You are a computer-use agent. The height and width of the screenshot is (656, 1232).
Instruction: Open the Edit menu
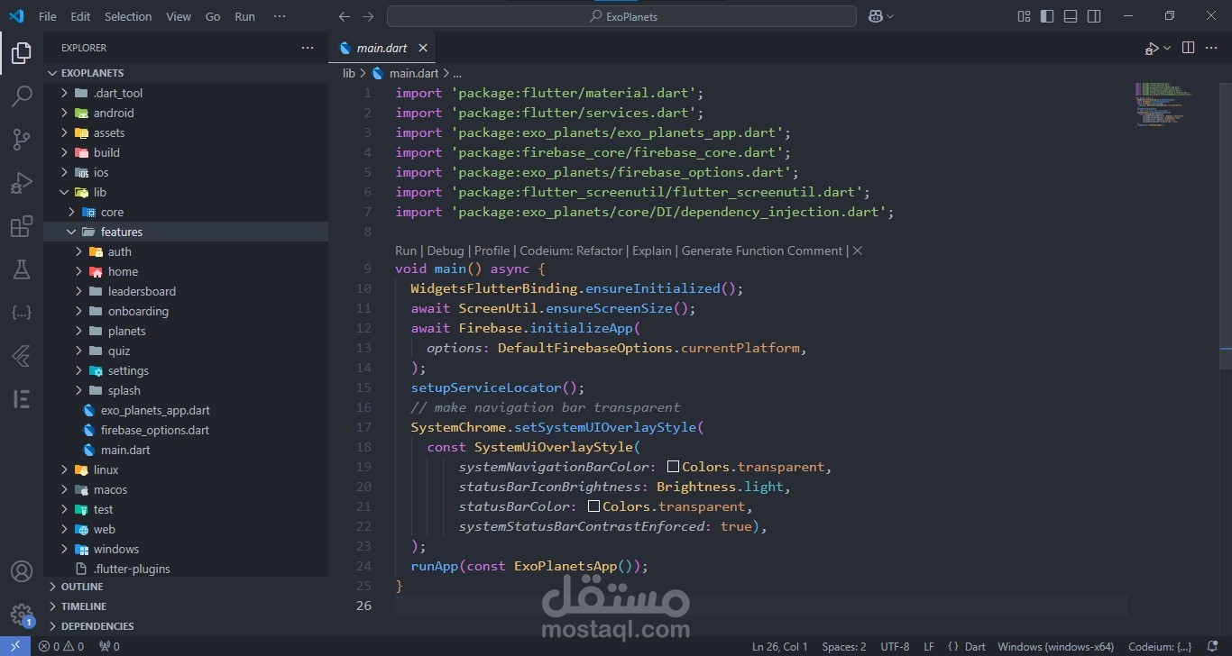click(x=80, y=16)
